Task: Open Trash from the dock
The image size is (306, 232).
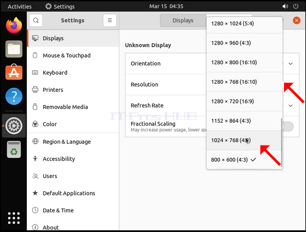Action: pos(14,149)
